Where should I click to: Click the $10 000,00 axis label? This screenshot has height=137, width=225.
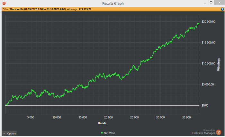click(208, 63)
